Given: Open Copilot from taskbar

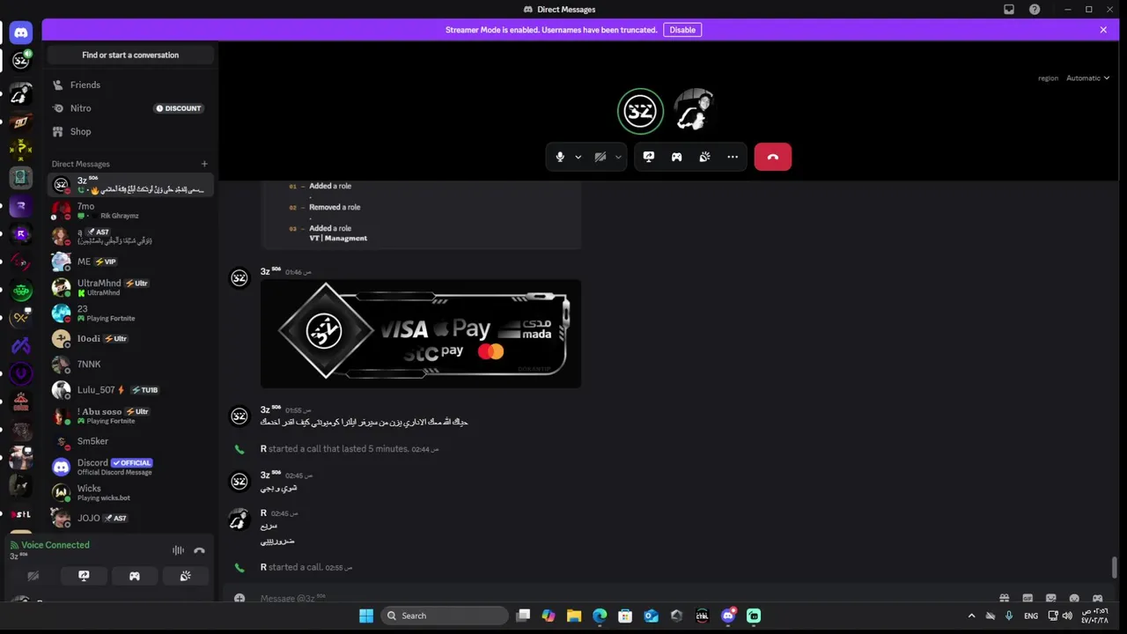Looking at the screenshot, I should 549,616.
